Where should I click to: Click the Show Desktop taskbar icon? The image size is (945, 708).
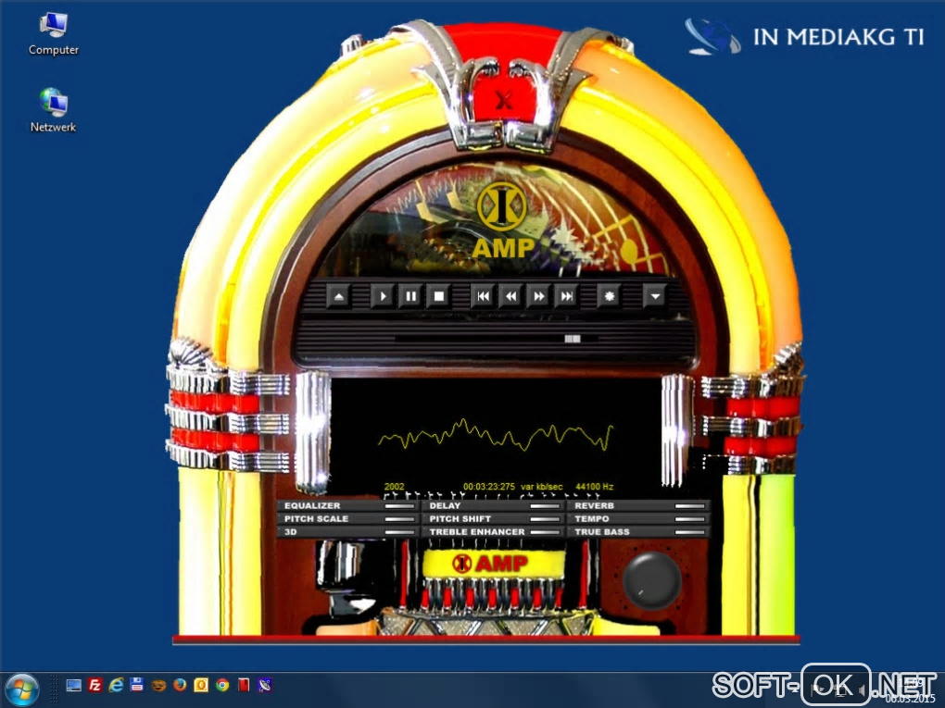(x=73, y=685)
